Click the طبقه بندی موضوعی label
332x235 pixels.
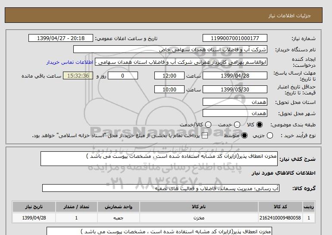(x=293, y=125)
